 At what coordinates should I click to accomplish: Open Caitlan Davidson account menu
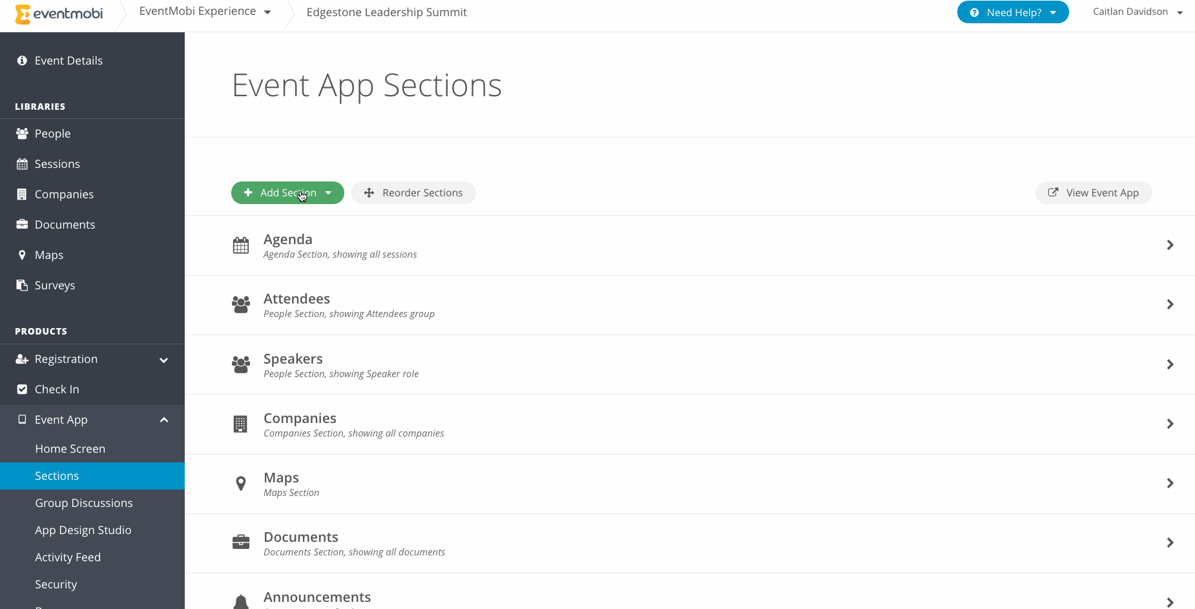(1138, 12)
